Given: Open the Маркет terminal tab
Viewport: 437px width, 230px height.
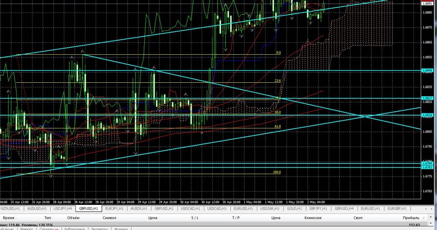Looking at the screenshot, I should [x=26, y=229].
